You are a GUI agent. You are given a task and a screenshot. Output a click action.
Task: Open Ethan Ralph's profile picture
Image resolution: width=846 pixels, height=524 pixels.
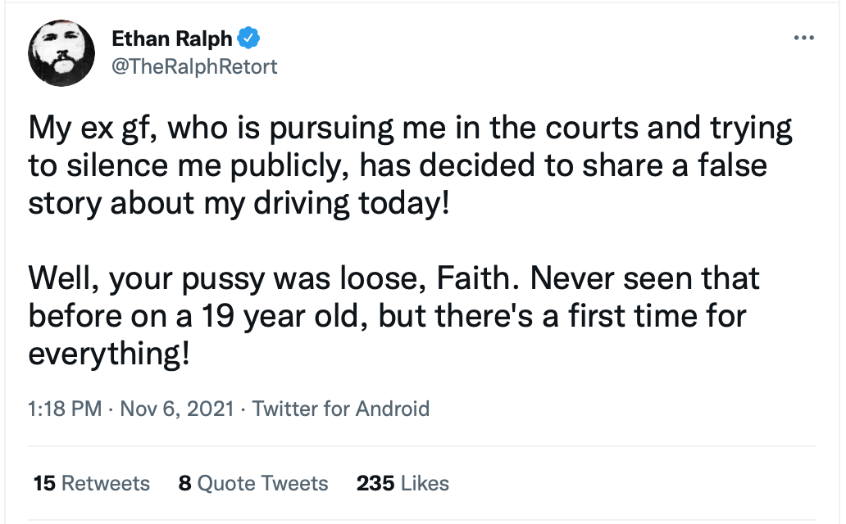click(61, 53)
